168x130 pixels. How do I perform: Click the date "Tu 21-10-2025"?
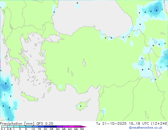pos(111,124)
